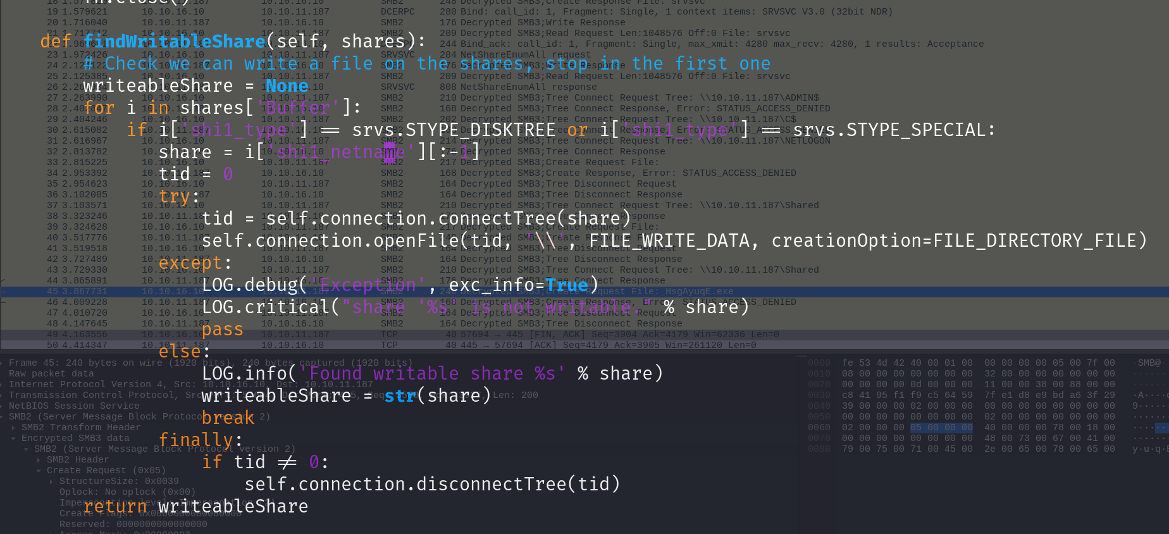Image resolution: width=1169 pixels, height=534 pixels.
Task: Click the 'Check we can write' comment line
Action: tap(427, 63)
